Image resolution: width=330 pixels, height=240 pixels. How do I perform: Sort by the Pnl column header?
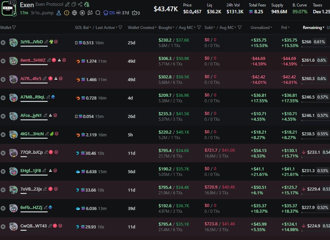[x=285, y=28]
